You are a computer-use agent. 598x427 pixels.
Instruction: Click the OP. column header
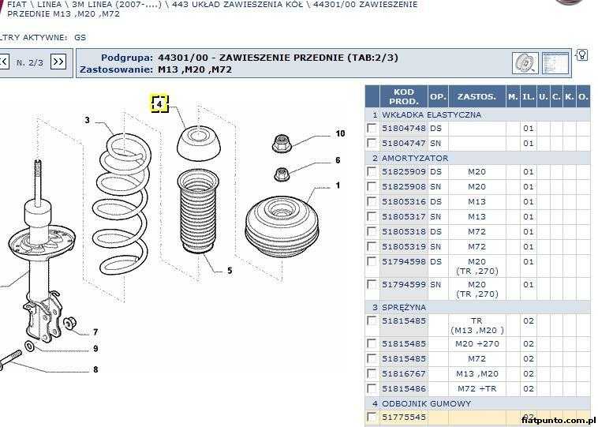click(x=438, y=96)
